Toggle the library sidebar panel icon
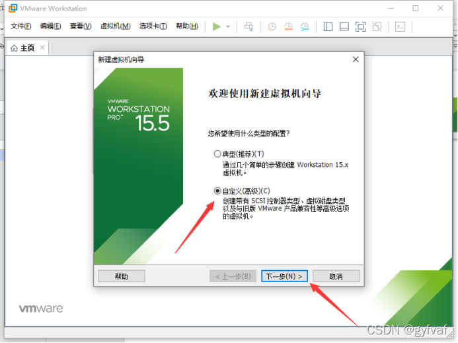This screenshot has width=458, height=343. (328, 26)
